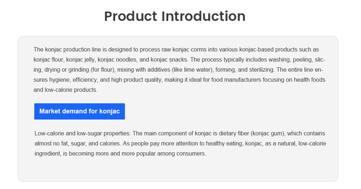Click the '(like lime water)' parenthetical
This screenshot has width=361, height=189.
192,70
